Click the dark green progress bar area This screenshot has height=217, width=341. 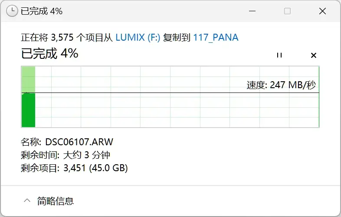tap(29, 110)
